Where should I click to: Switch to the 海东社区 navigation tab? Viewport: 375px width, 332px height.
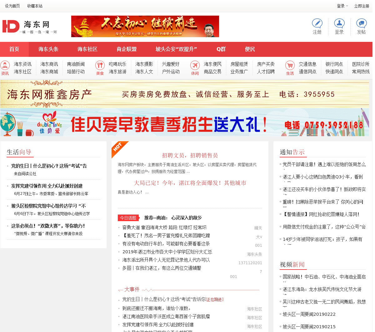tap(87, 49)
